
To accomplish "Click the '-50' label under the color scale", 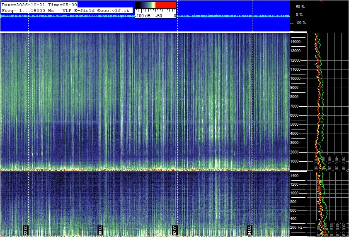I will 158,16.
